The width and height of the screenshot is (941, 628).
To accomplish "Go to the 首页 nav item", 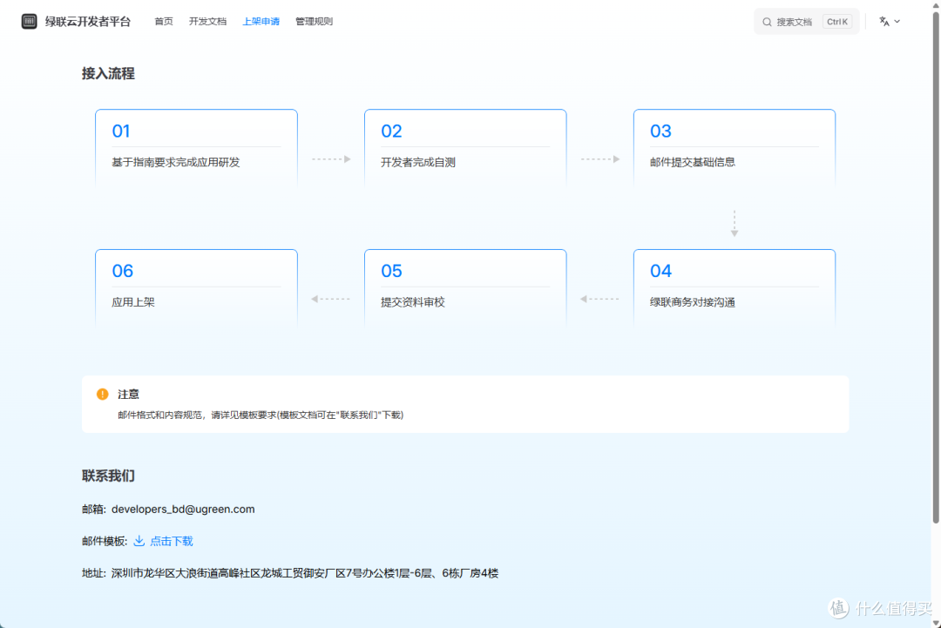I will point(164,22).
